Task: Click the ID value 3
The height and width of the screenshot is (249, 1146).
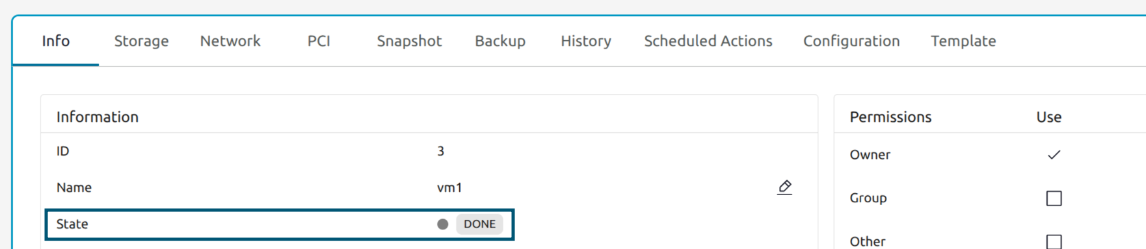Action: pos(440,151)
